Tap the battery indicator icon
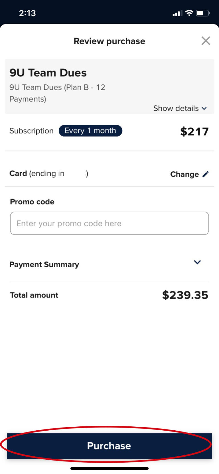The width and height of the screenshot is (219, 474). (x=203, y=13)
